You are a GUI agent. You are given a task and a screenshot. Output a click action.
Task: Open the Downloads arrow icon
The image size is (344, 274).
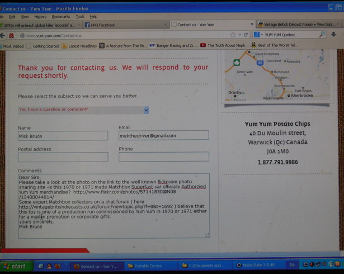[333, 34]
